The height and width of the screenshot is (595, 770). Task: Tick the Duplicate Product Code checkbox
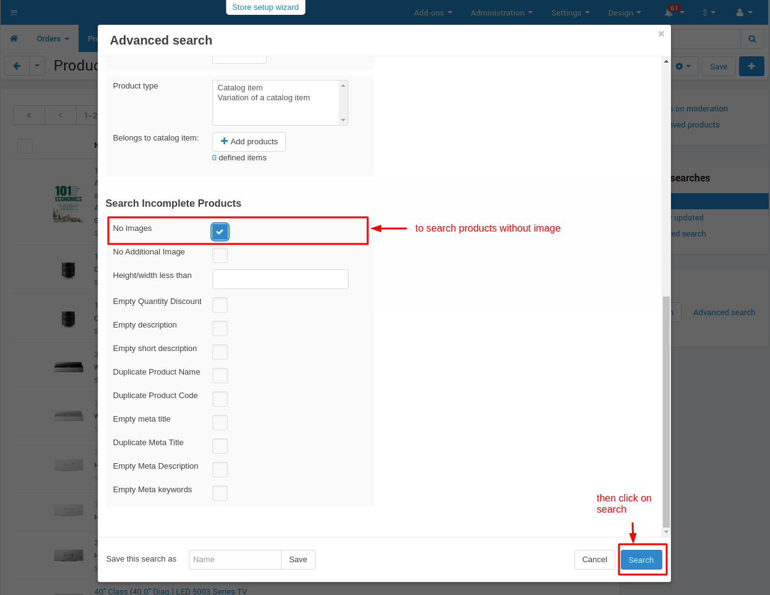point(220,399)
